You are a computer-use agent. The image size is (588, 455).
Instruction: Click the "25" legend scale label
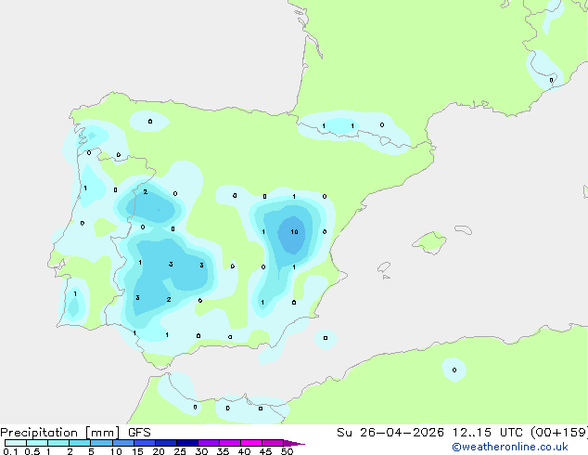180,451
